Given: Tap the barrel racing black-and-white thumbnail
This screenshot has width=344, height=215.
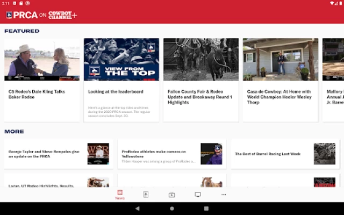Looking at the screenshot, I should 324,154.
